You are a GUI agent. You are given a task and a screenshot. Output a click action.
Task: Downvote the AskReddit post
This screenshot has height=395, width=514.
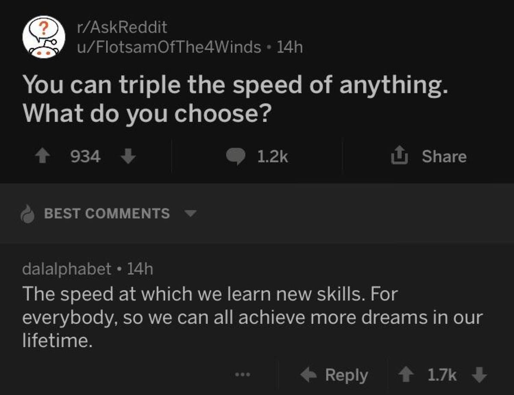(128, 157)
